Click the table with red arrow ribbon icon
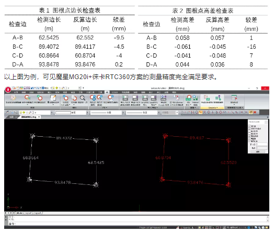The image size is (274, 231). [x=234, y=97]
